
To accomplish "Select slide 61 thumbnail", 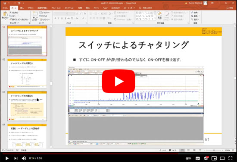I will point(27,41).
